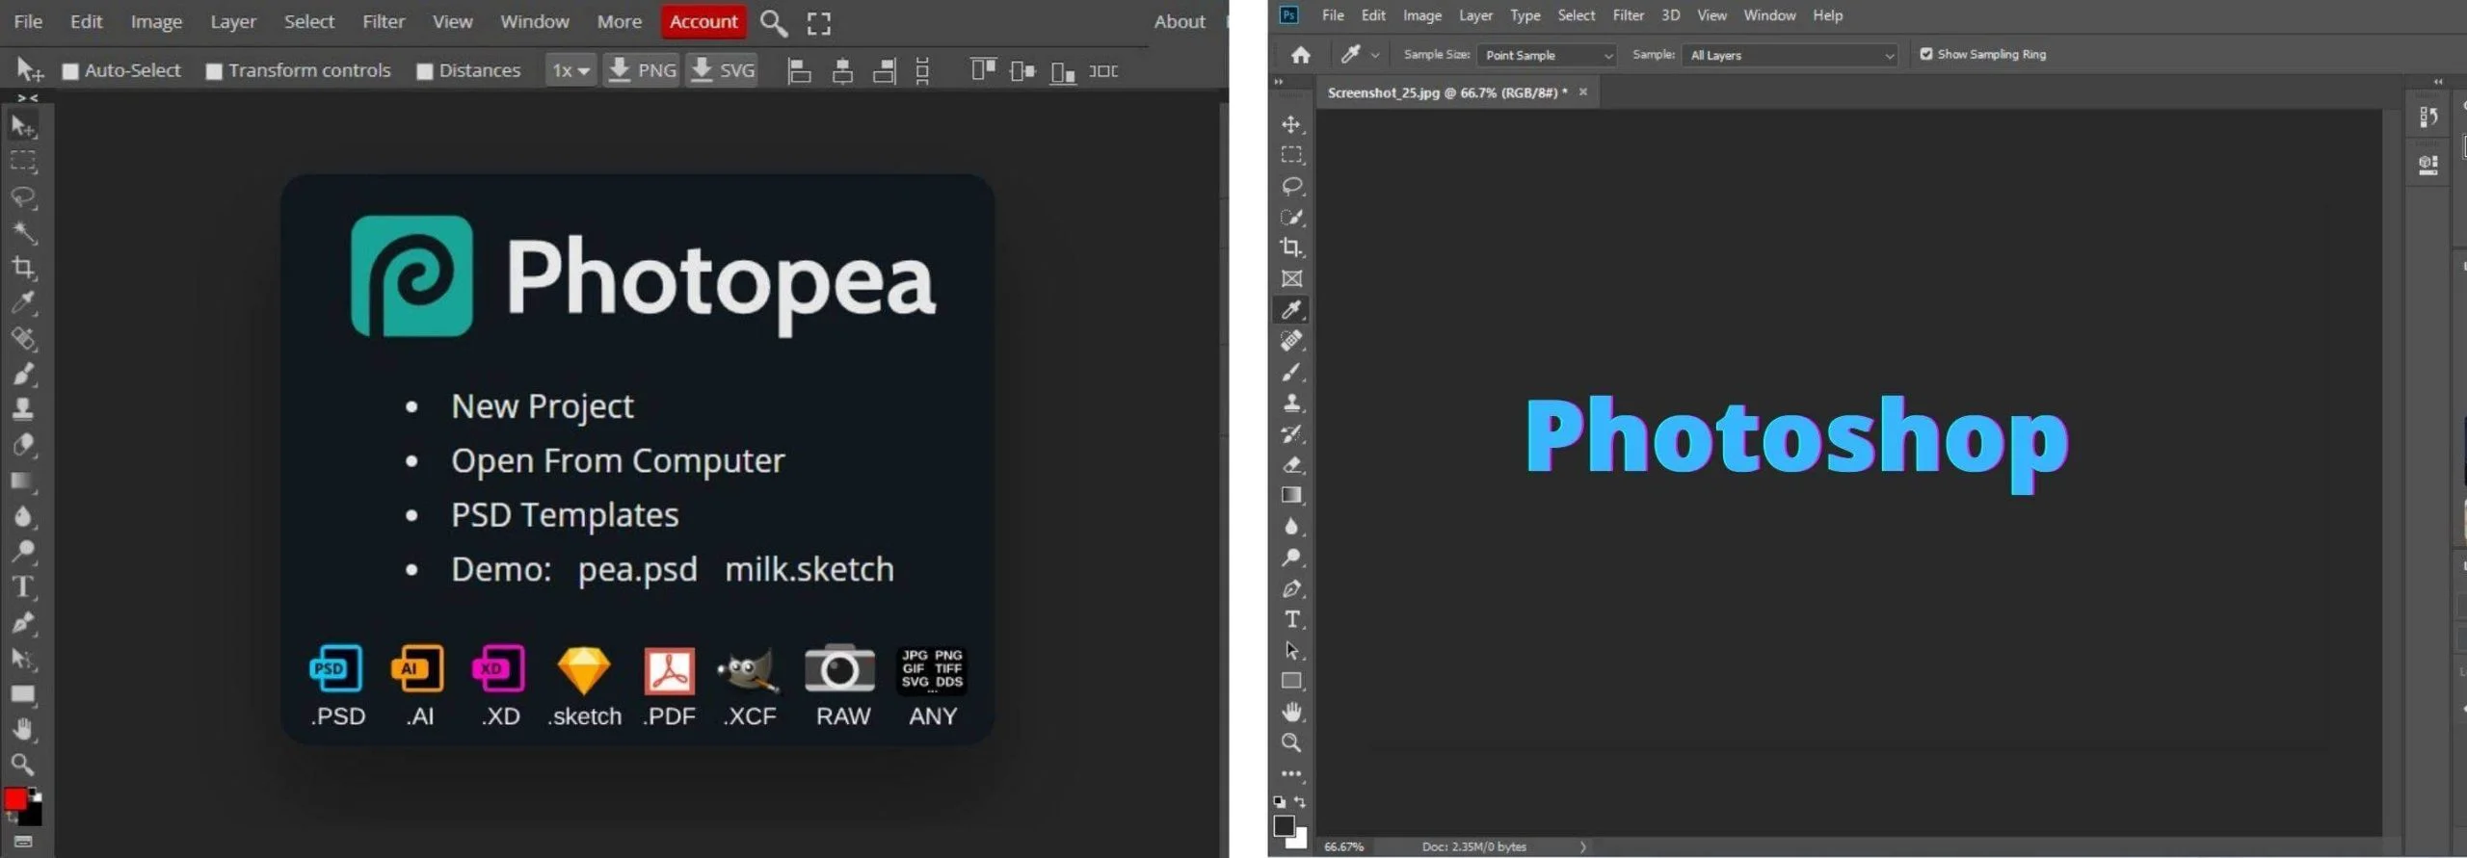Select Photopea's Zoom tool in left toolbar
This screenshot has height=858, width=2467.
click(23, 765)
